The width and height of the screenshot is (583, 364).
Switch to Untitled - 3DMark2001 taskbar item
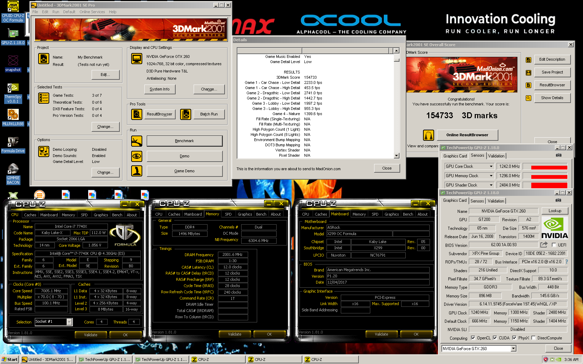point(48,359)
